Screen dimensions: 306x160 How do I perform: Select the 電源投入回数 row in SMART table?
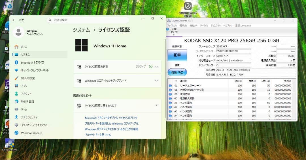[x=230, y=98]
